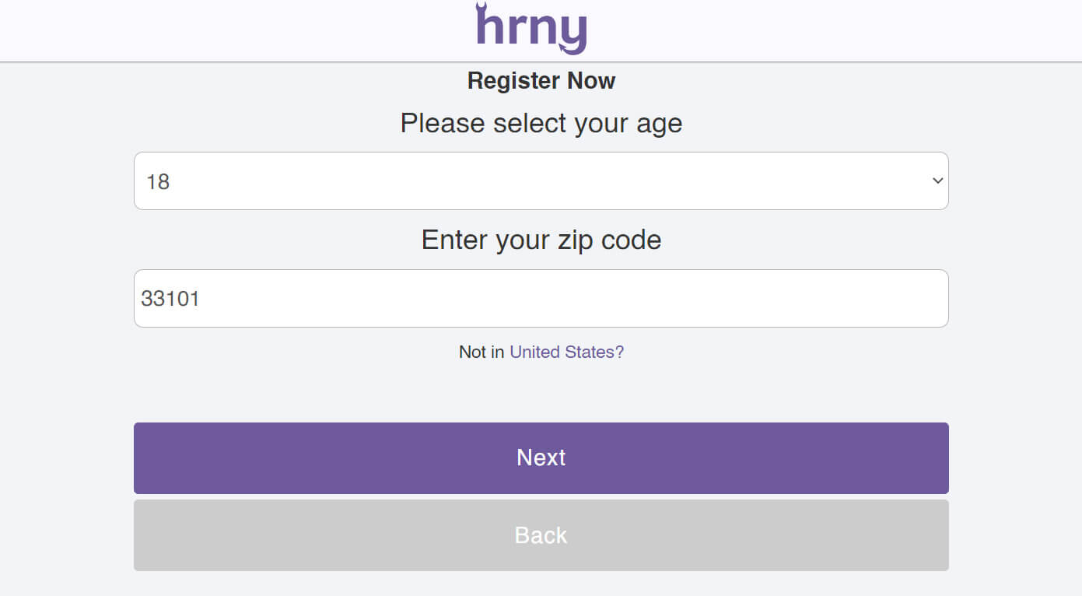Click the "Enter your zip code" label
Screen dimensions: 1082x596
click(x=541, y=240)
